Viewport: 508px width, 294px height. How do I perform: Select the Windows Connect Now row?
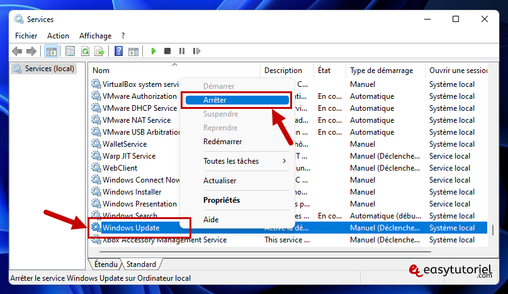288,180
